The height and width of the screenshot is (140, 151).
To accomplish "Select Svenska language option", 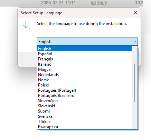I will pos(84,116).
